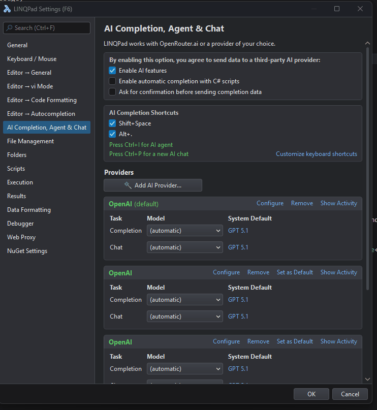377x410 pixels.
Task: Configure the default OpenAI provider
Action: click(x=270, y=203)
